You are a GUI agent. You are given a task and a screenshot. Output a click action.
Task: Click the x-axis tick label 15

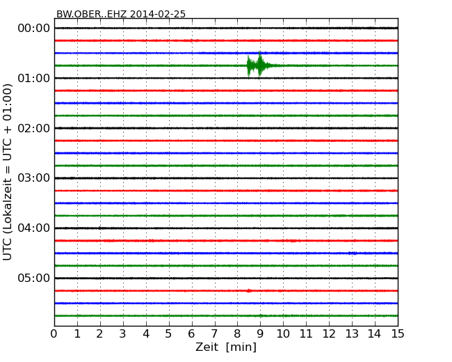398,334
